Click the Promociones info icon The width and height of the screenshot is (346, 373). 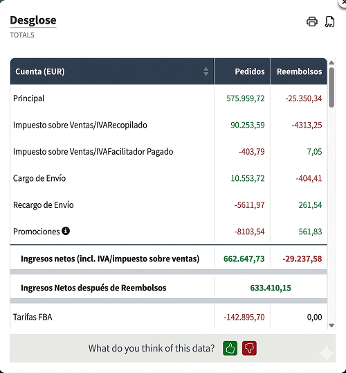(66, 231)
